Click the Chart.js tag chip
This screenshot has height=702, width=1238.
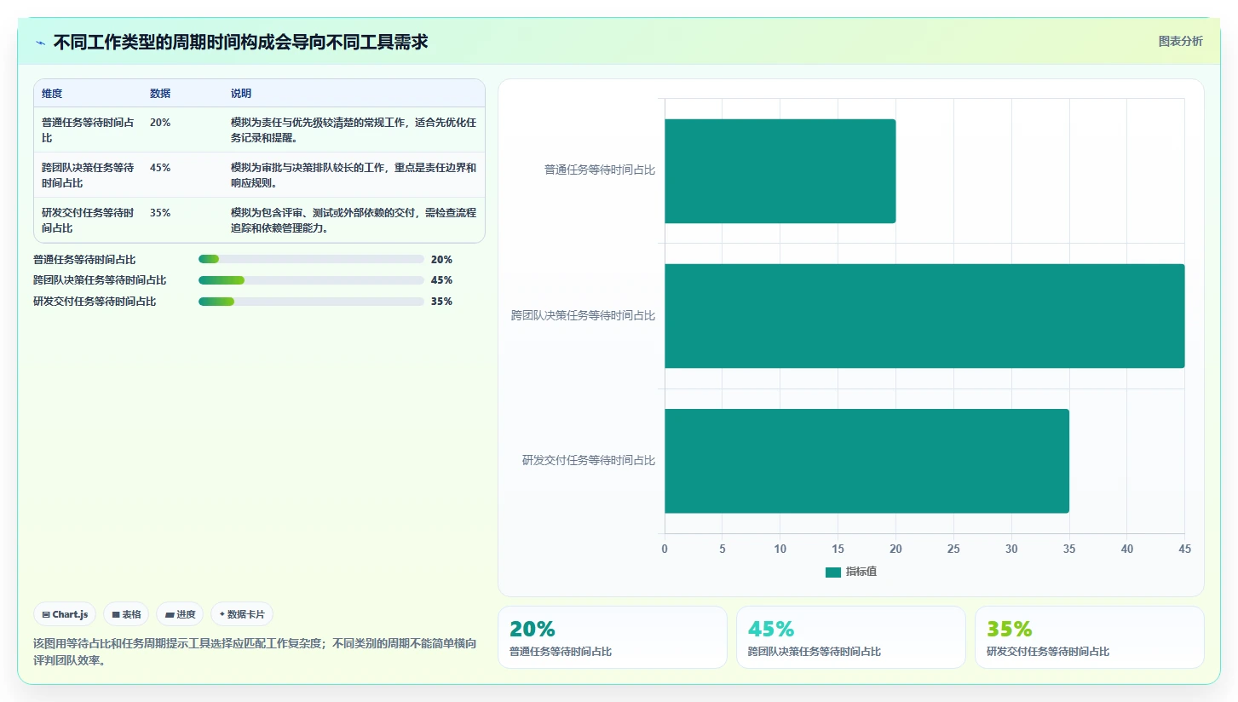pos(65,614)
